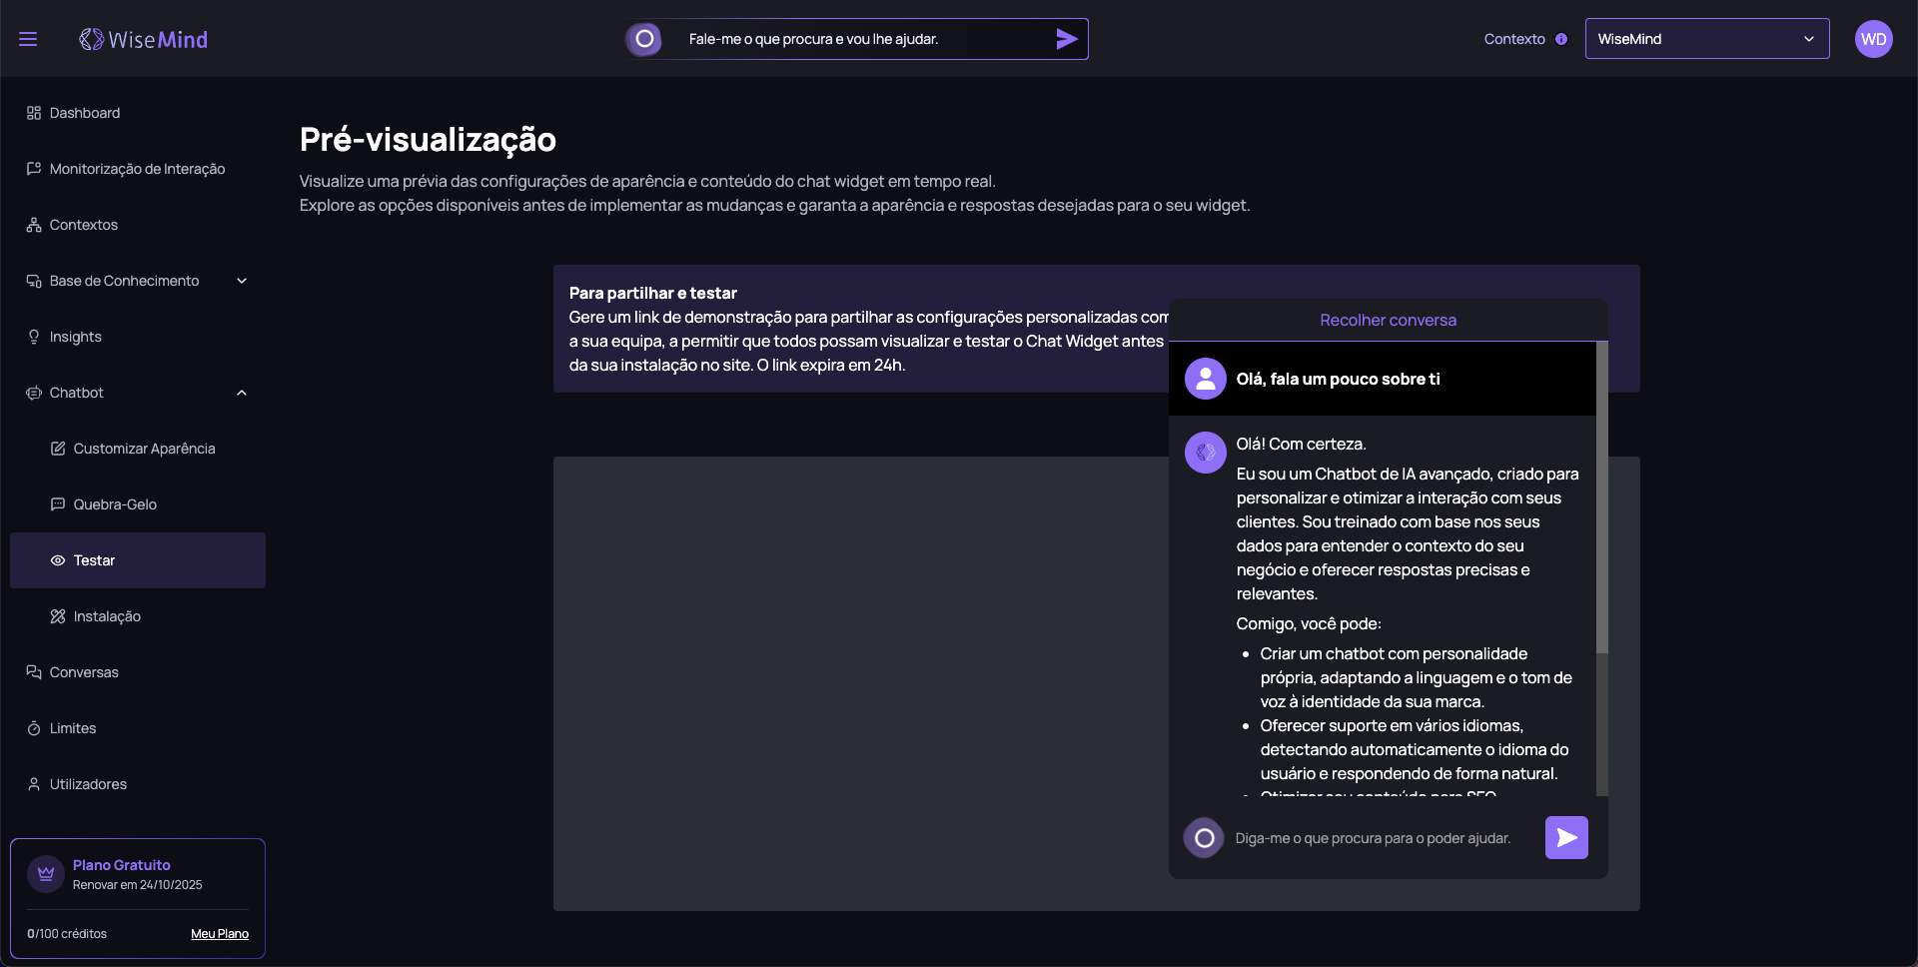Click Recolher conversa to collapse chat
This screenshot has height=967, width=1918.
[1388, 320]
